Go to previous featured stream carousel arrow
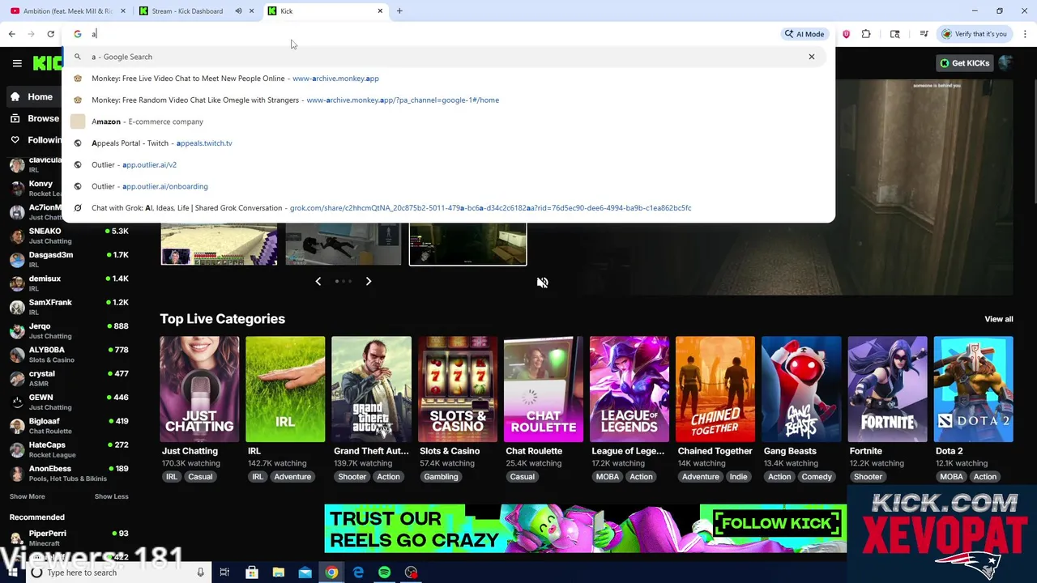 pyautogui.click(x=318, y=281)
